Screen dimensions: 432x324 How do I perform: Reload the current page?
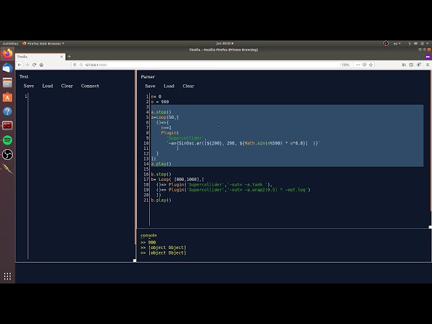pos(34,65)
